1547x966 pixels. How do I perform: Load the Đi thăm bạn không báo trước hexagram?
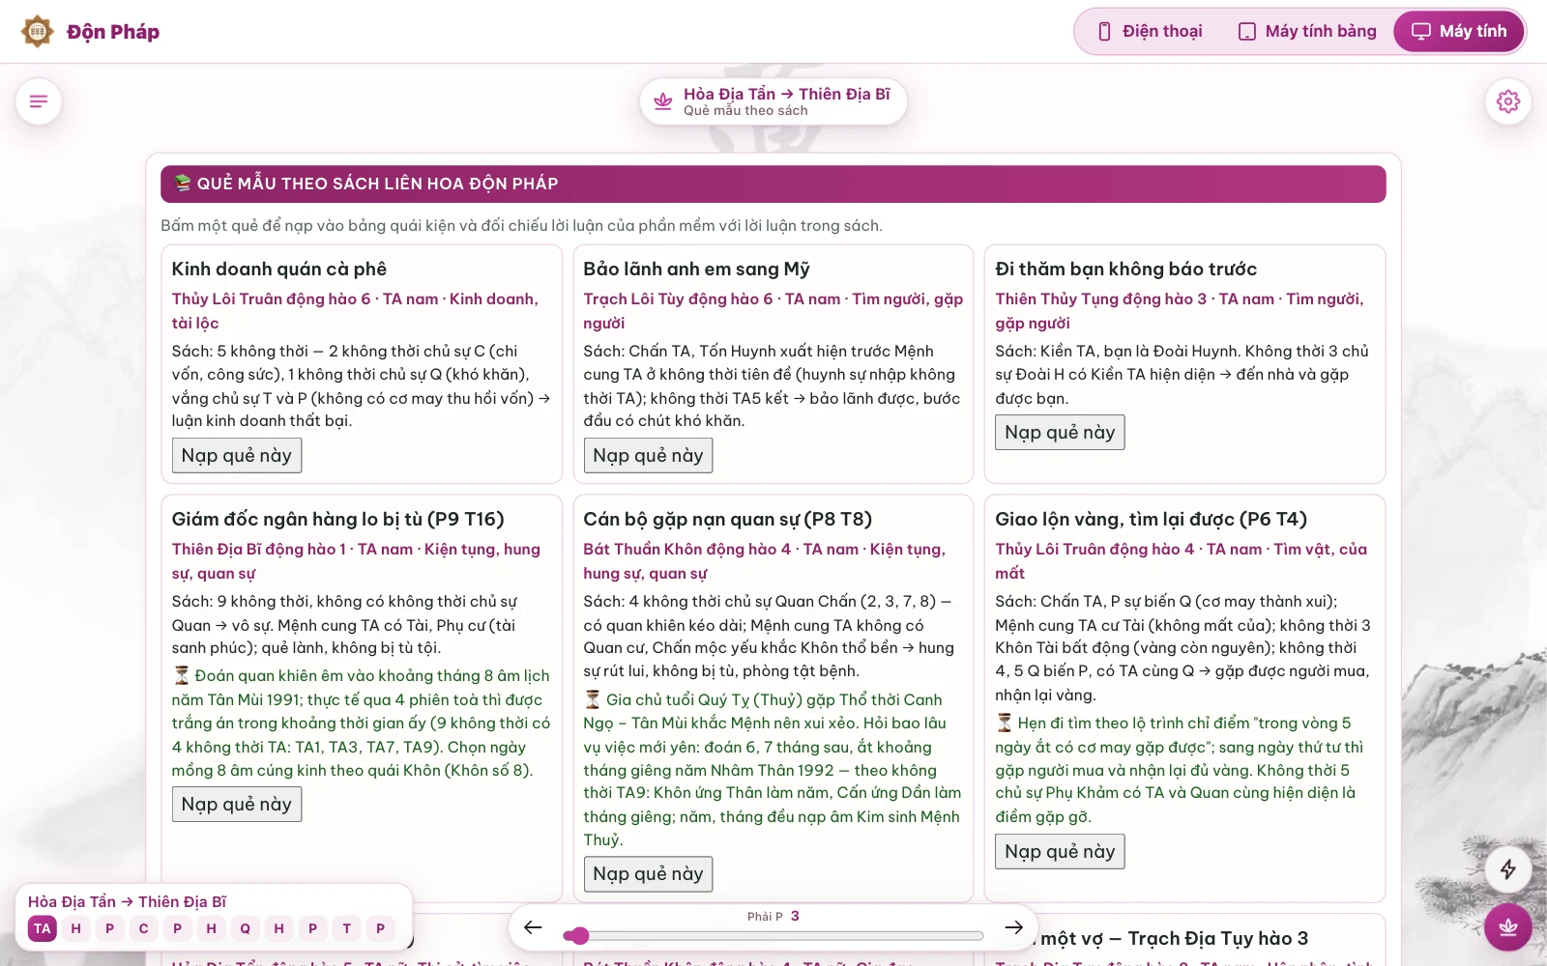click(1060, 432)
